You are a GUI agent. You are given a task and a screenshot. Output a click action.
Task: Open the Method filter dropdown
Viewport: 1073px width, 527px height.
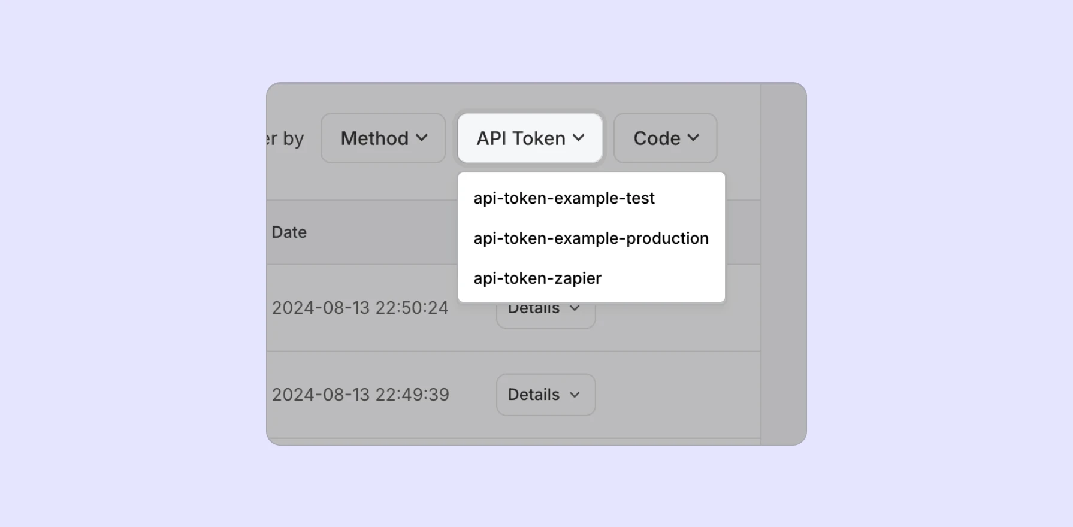(x=383, y=138)
